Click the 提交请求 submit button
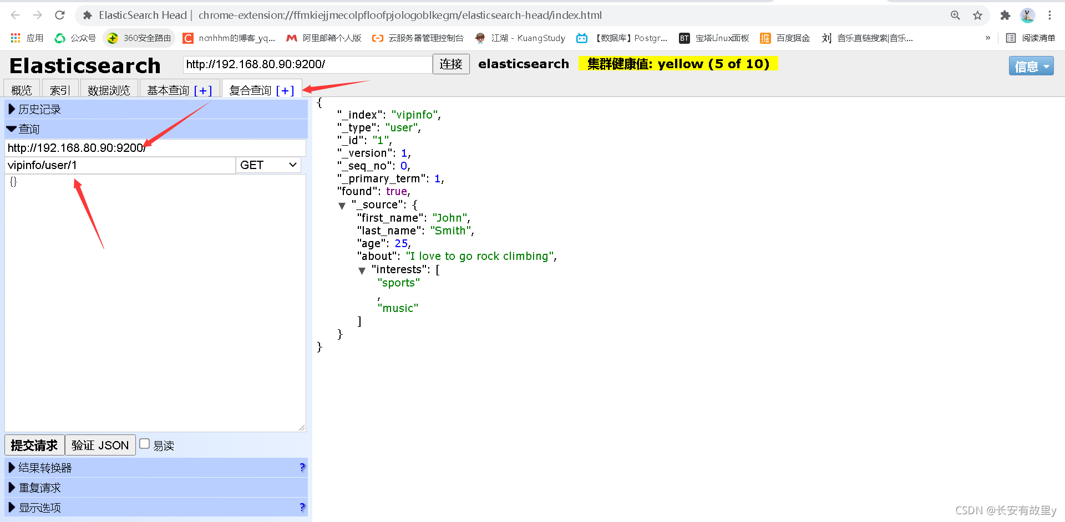 34,445
